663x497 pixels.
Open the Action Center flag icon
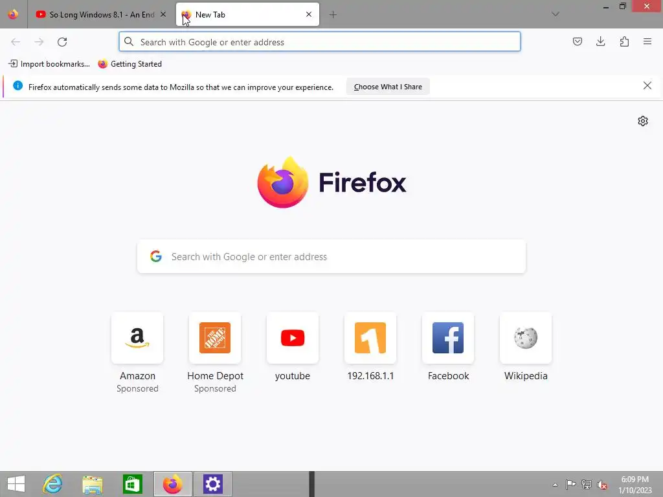[570, 484]
